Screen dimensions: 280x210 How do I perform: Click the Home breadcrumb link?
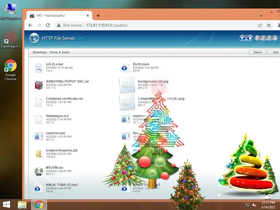(53, 52)
